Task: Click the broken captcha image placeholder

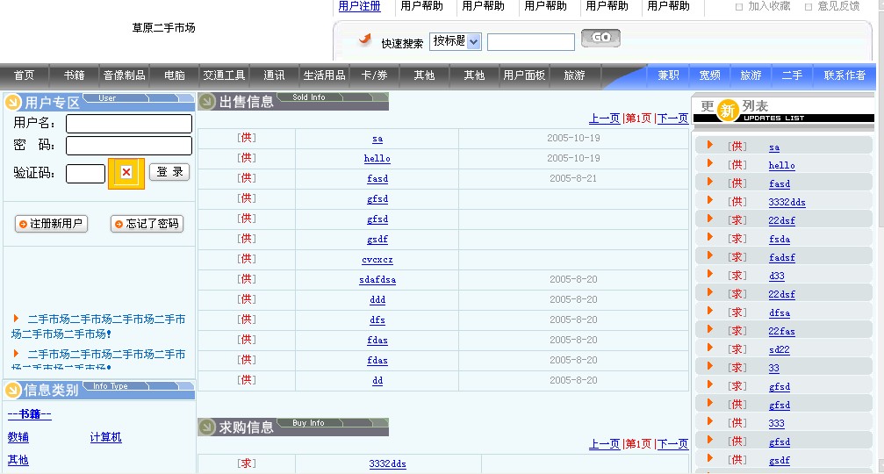Action: 126,172
